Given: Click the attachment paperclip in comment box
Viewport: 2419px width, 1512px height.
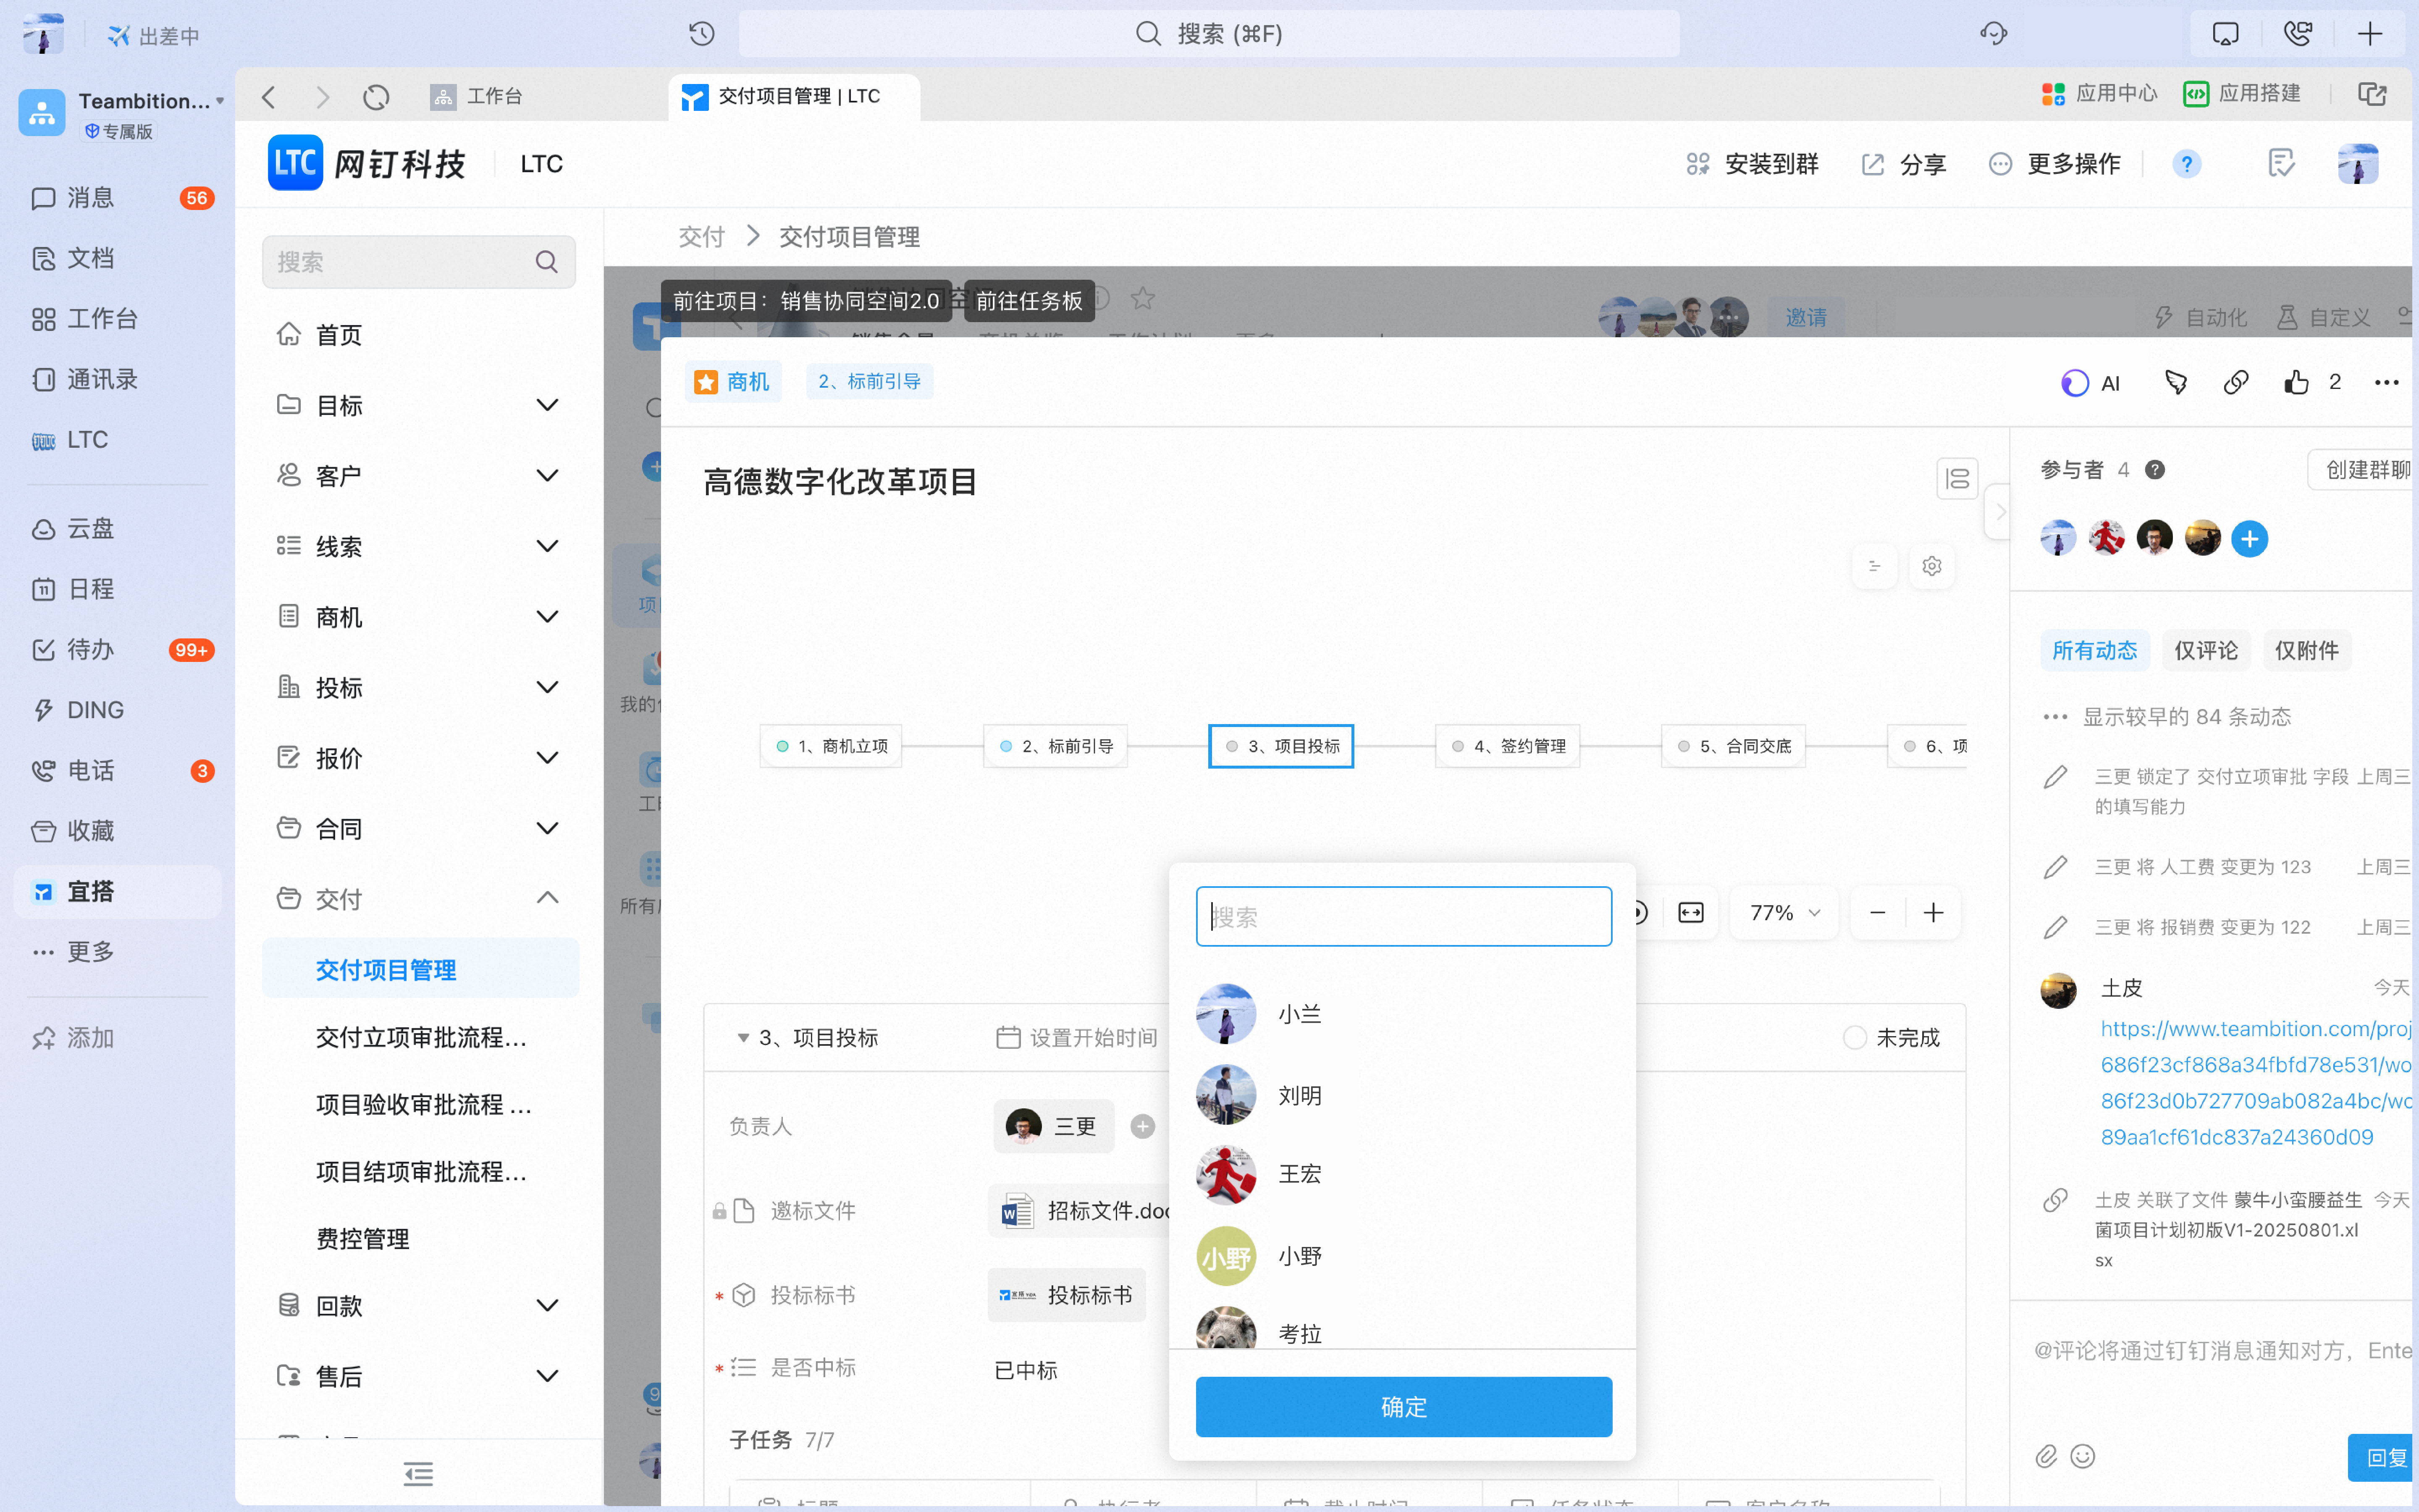Looking at the screenshot, I should [x=2046, y=1456].
